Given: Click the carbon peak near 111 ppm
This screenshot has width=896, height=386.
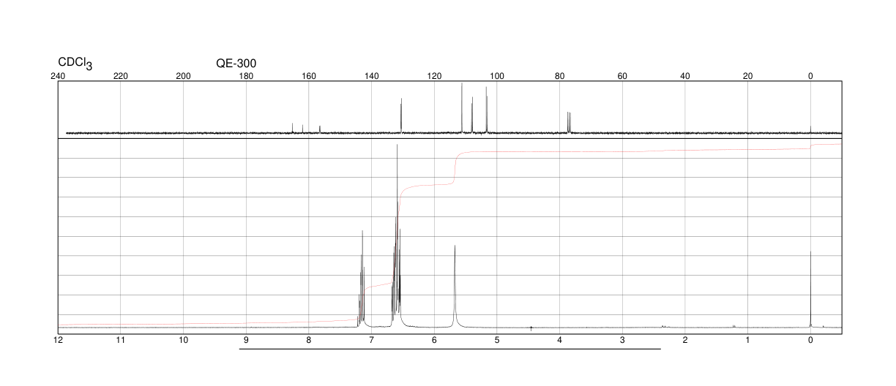Looking at the screenshot, I should 462,108.
